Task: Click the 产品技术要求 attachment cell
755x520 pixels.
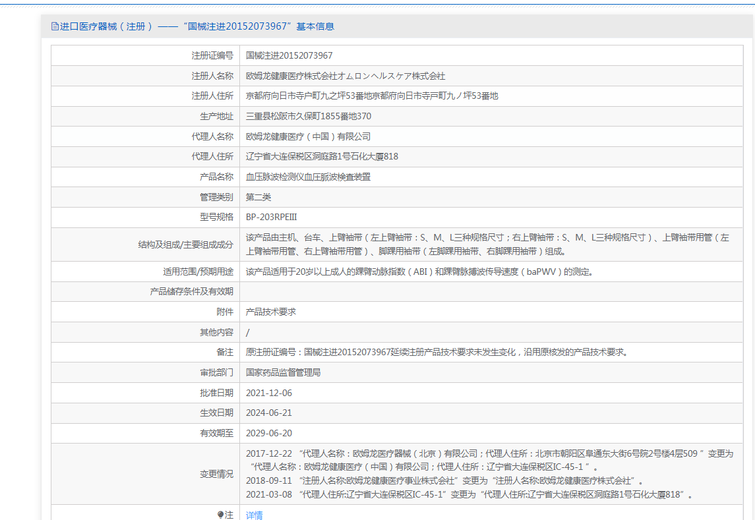Action: (x=271, y=312)
